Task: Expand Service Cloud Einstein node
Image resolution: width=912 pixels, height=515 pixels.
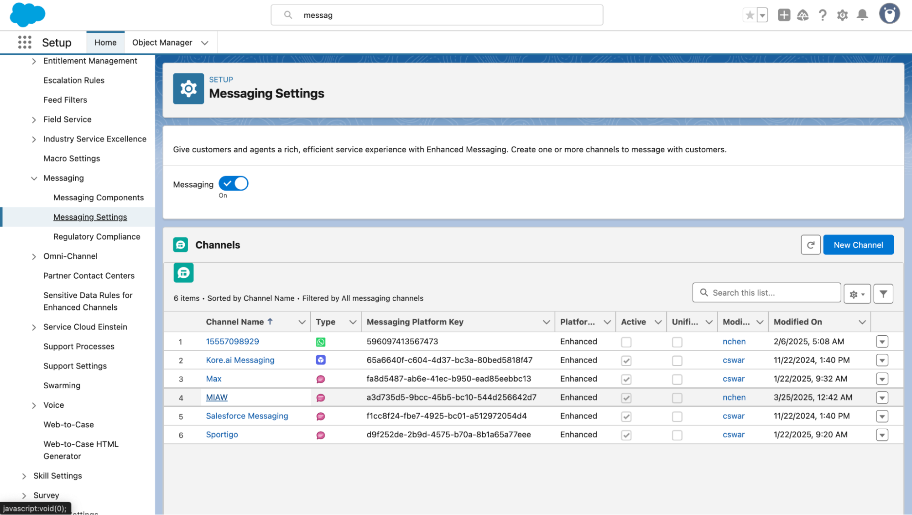Action: click(x=34, y=328)
